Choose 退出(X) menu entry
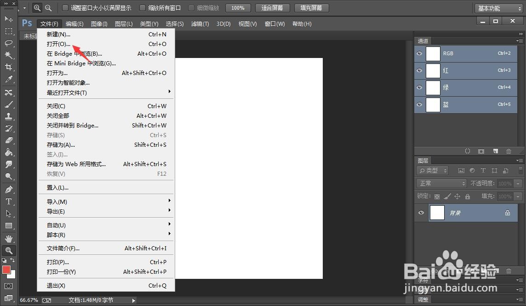The image size is (526, 306). 106,285
